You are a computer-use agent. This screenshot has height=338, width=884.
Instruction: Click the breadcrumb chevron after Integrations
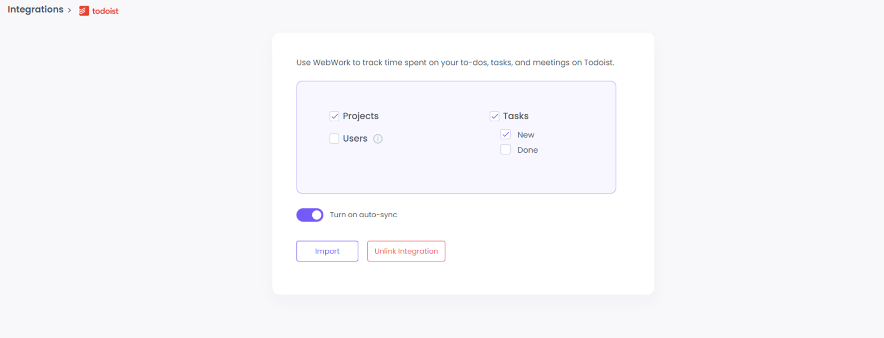(x=70, y=9)
